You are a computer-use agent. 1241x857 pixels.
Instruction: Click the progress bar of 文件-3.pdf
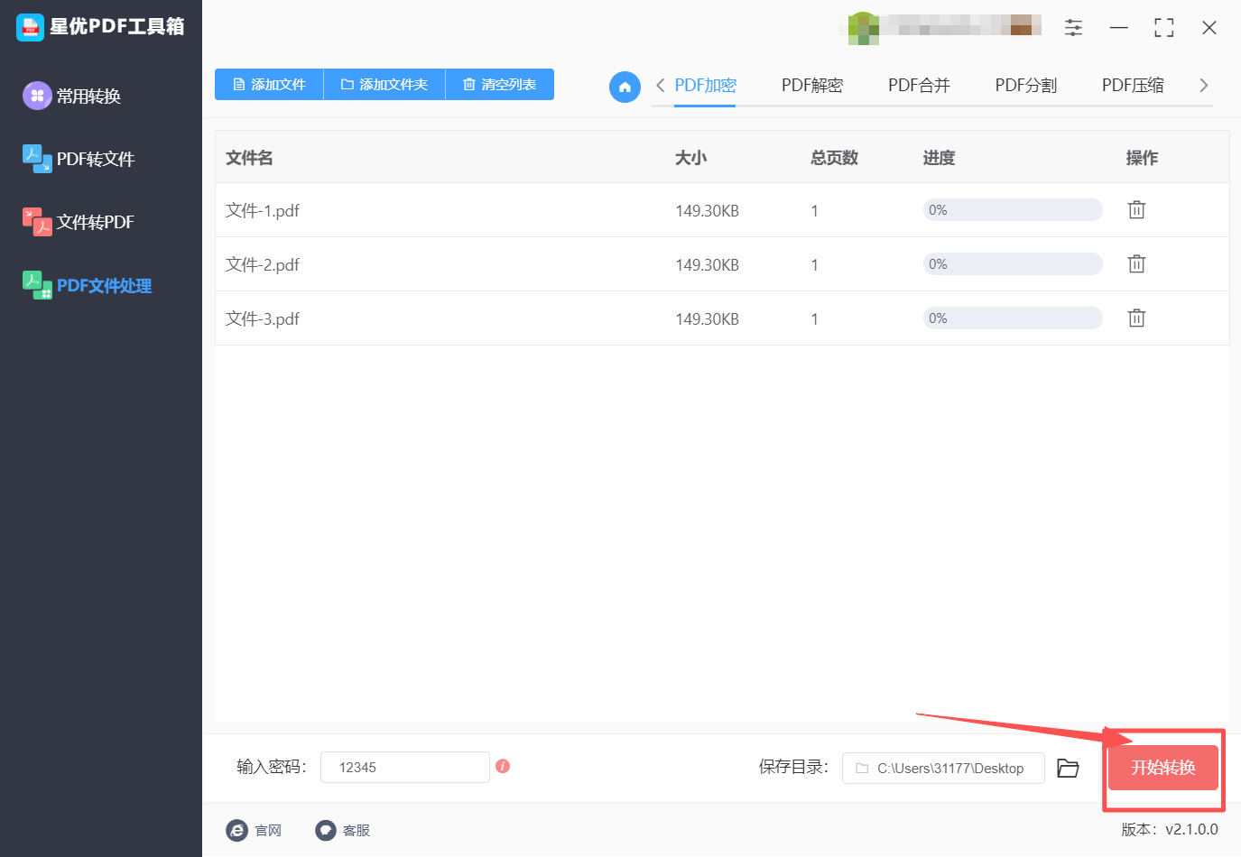pyautogui.click(x=1013, y=318)
